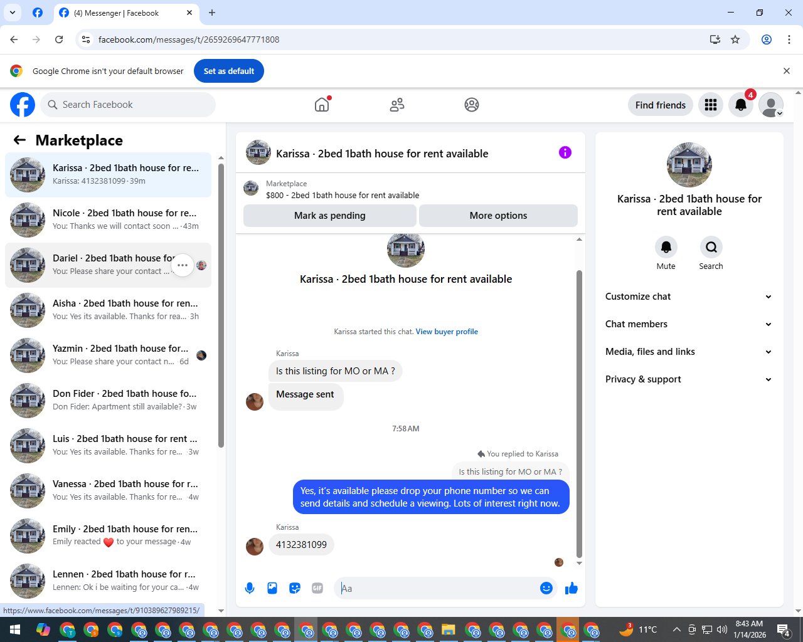This screenshot has width=803, height=642.
Task: Go back with the Marketplace arrow
Action: (x=19, y=140)
